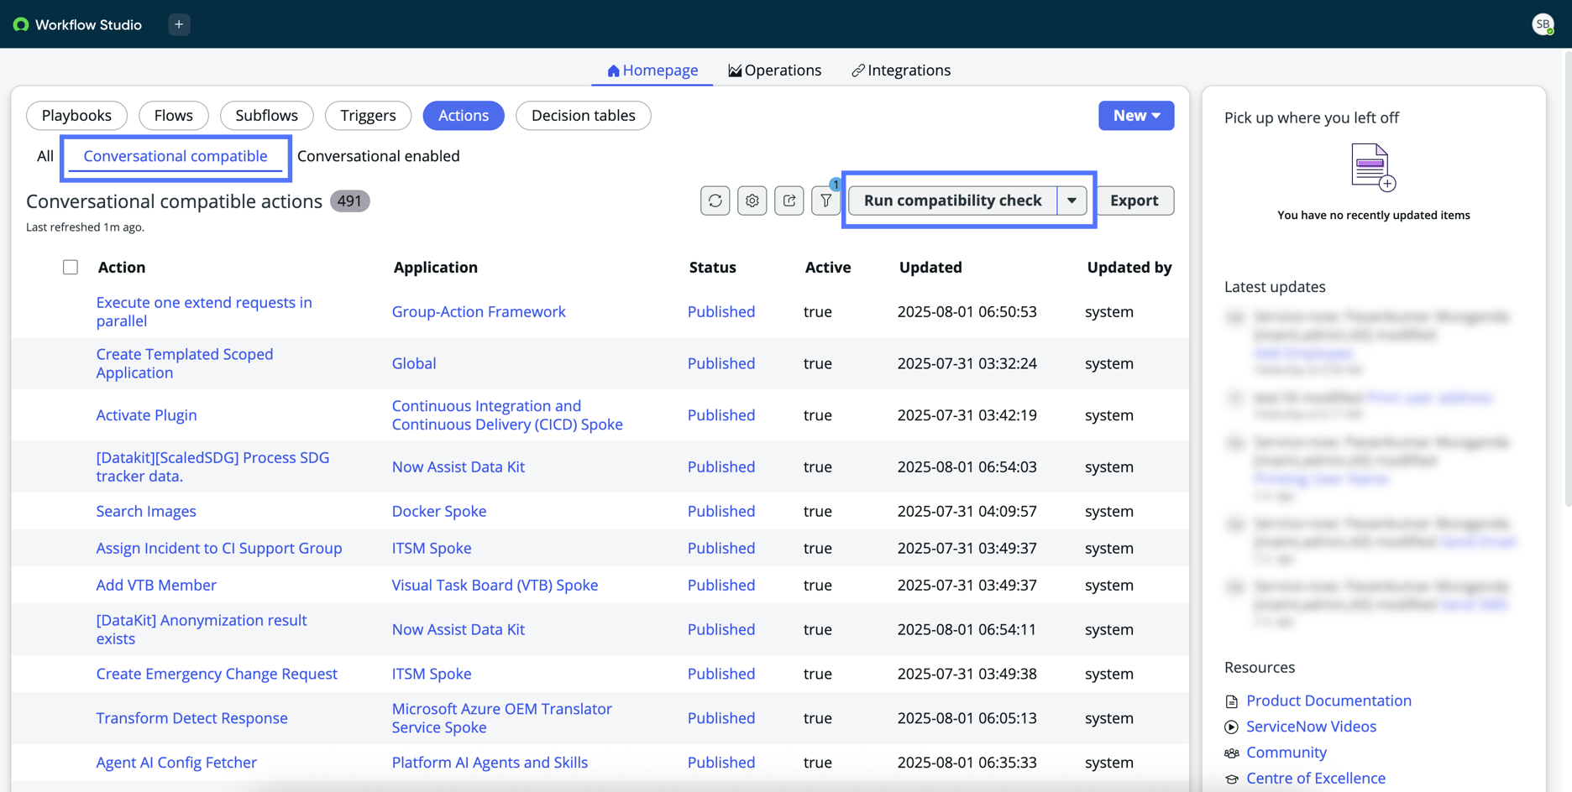The image size is (1572, 792).
Task: Open Product Documentation resource link
Action: point(1328,701)
